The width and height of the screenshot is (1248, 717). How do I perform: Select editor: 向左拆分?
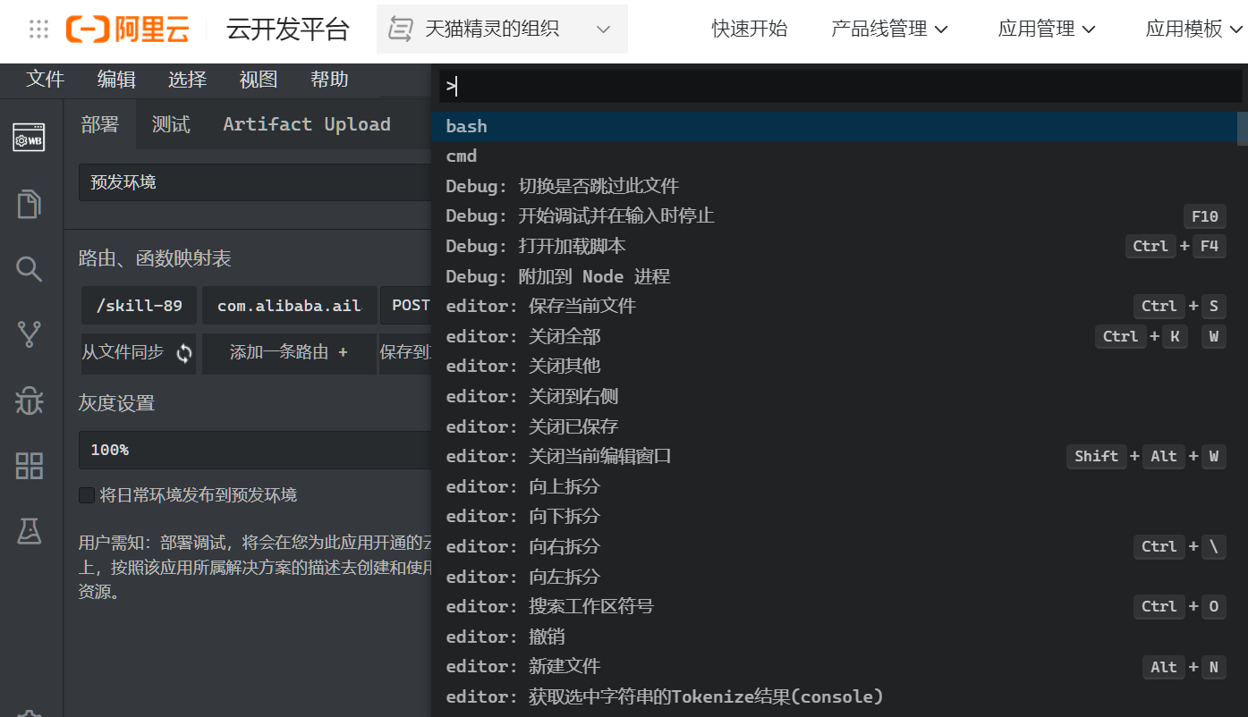[x=834, y=578]
